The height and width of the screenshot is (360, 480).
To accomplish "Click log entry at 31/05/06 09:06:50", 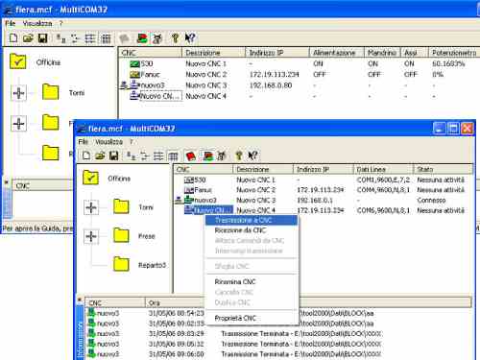I will 278,354.
